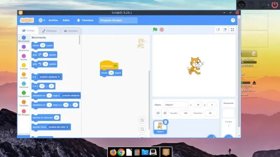The height and width of the screenshot is (157, 280).
Task: Click the sprite y coordinate field
Action: pos(212,105)
